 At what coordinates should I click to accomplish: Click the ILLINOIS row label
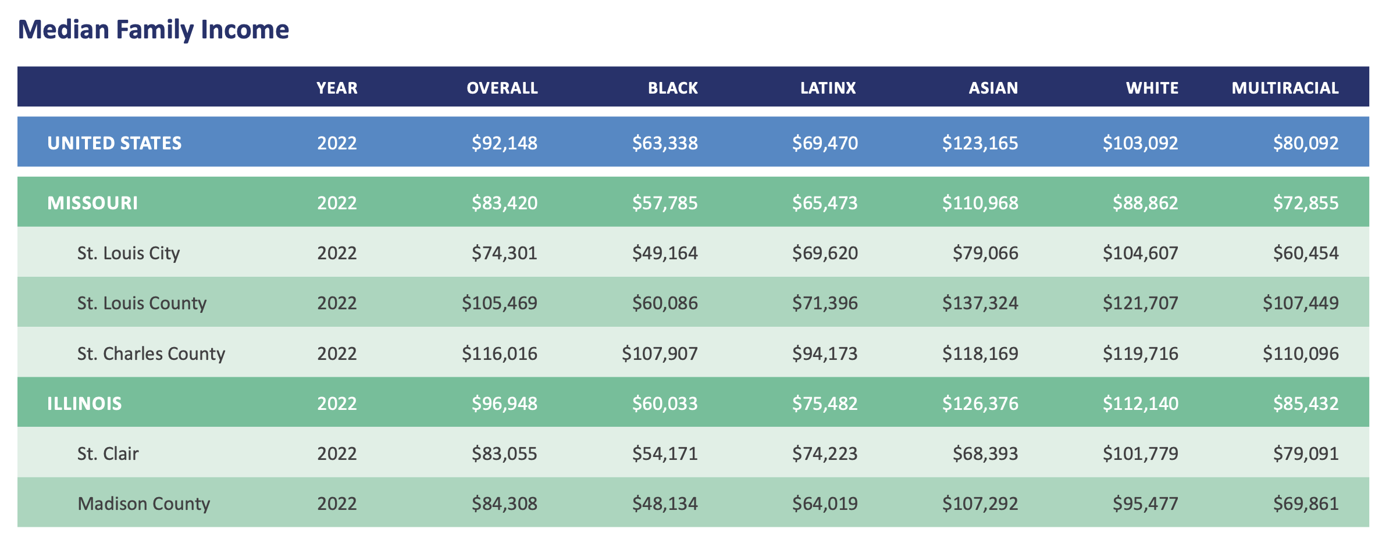[84, 404]
